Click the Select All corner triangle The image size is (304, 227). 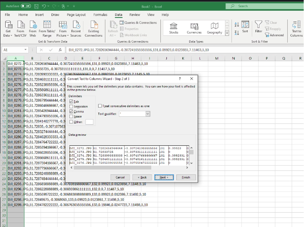(x=4, y=58)
